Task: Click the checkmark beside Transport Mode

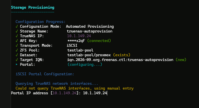Action: (x=17, y=46)
